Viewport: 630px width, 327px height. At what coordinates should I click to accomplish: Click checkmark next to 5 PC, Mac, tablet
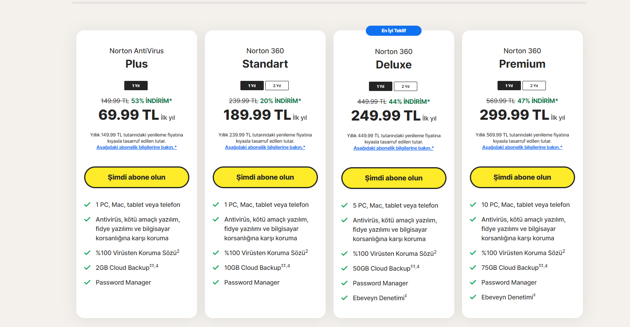[x=344, y=205]
